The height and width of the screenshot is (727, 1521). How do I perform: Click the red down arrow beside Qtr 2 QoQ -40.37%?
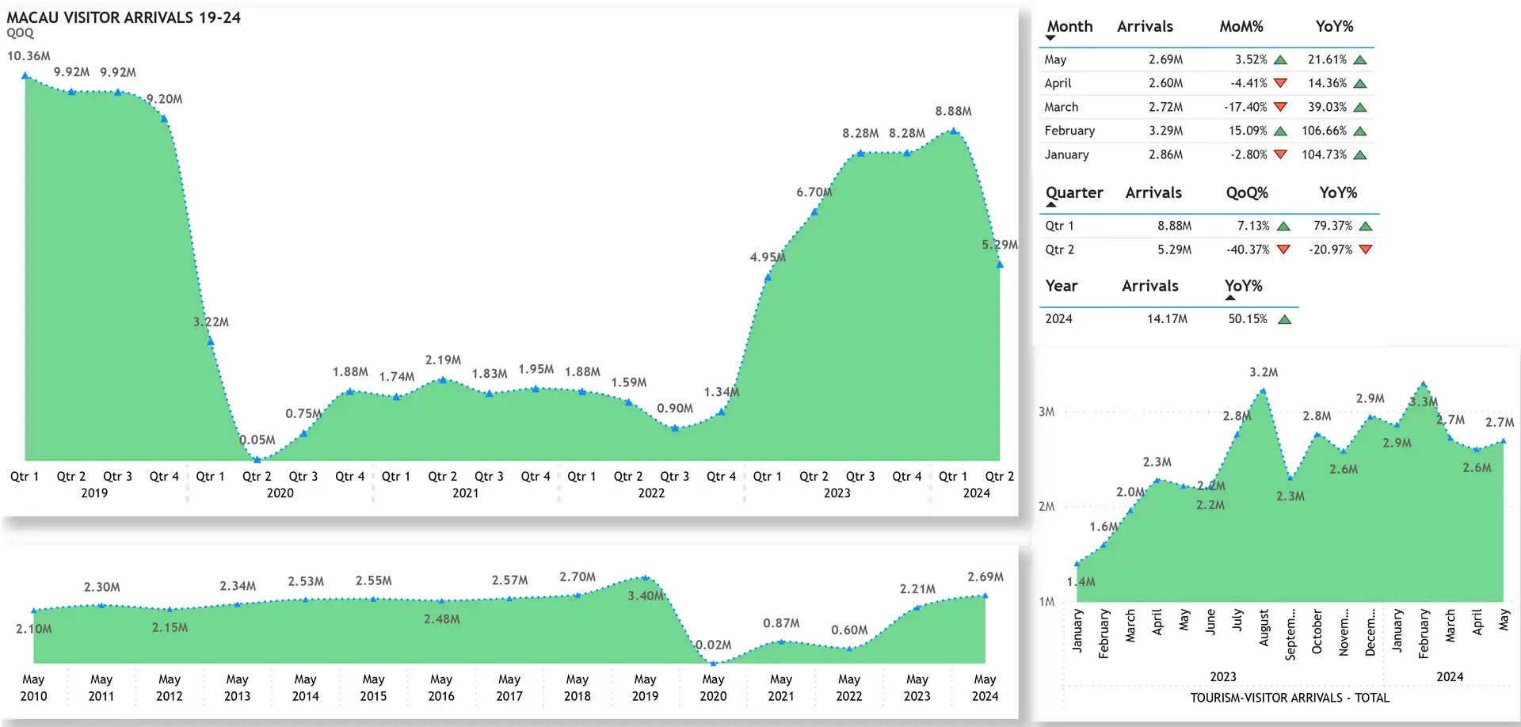pos(1284,249)
